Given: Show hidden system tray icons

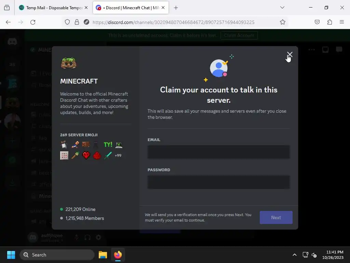Looking at the screenshot, I should (x=295, y=255).
